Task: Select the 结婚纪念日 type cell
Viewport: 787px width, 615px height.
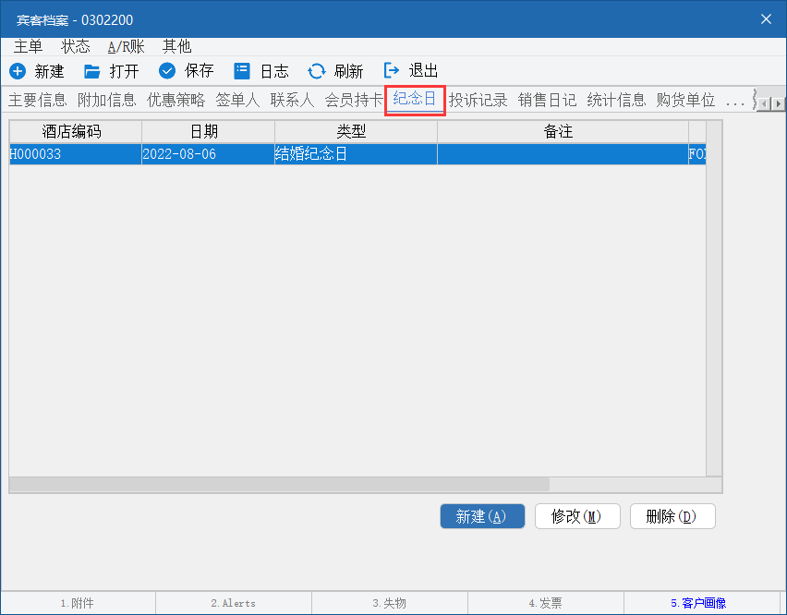Action: click(356, 154)
